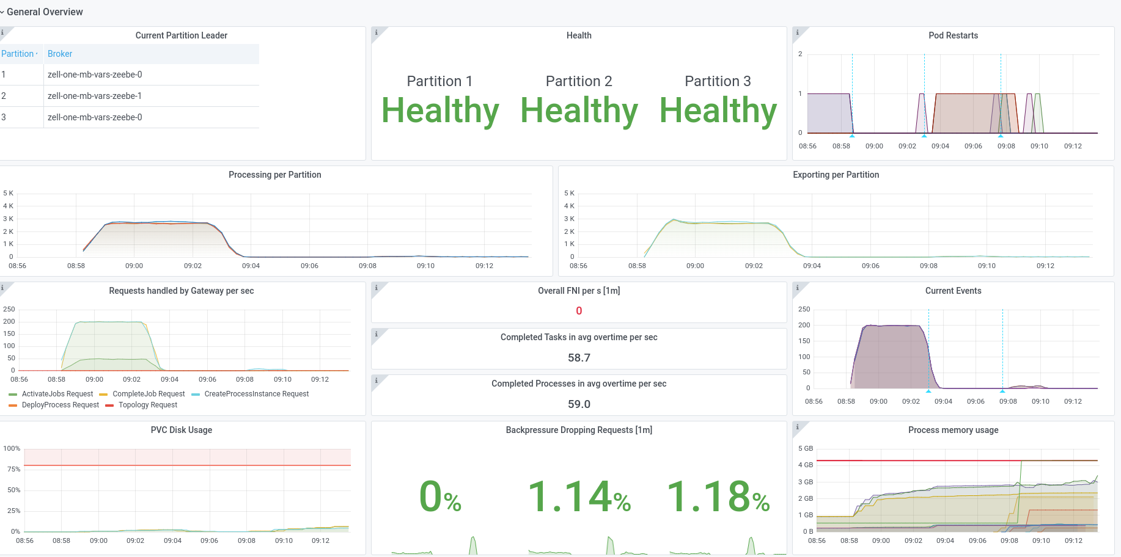This screenshot has width=1121, height=557.
Task: Click Partition 2 Healthy status
Action: pos(579,111)
